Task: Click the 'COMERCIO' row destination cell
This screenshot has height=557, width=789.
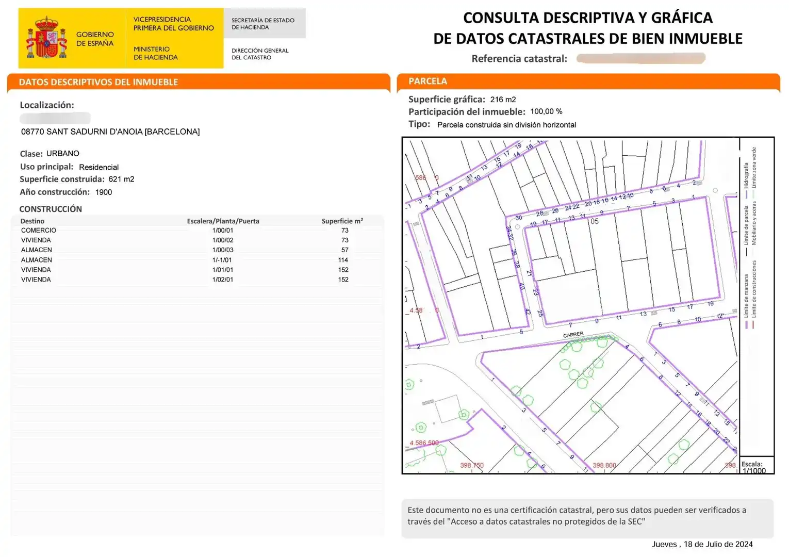Action: [39, 231]
